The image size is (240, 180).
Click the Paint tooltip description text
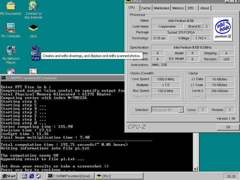(91, 56)
